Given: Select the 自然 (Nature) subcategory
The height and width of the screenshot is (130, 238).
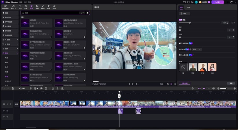Looking at the screenshot, I should [6, 67].
